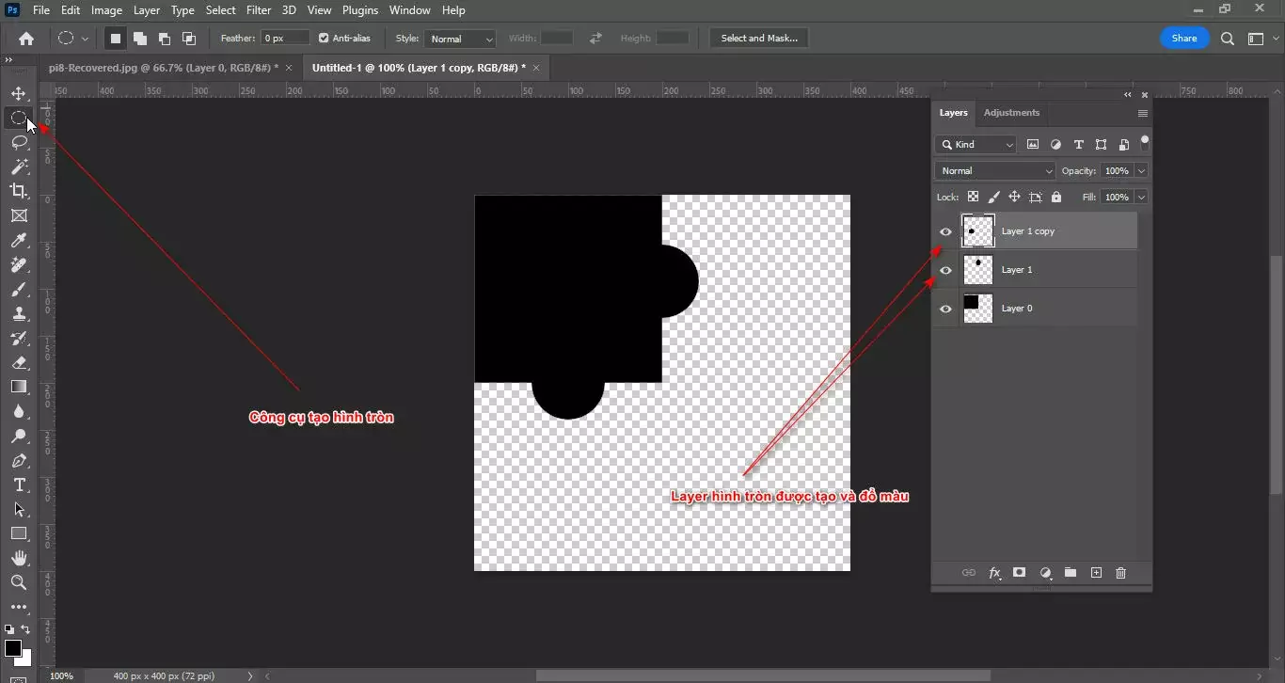This screenshot has height=683, width=1285.
Task: Open the Style dropdown in options bar
Action: click(x=459, y=39)
